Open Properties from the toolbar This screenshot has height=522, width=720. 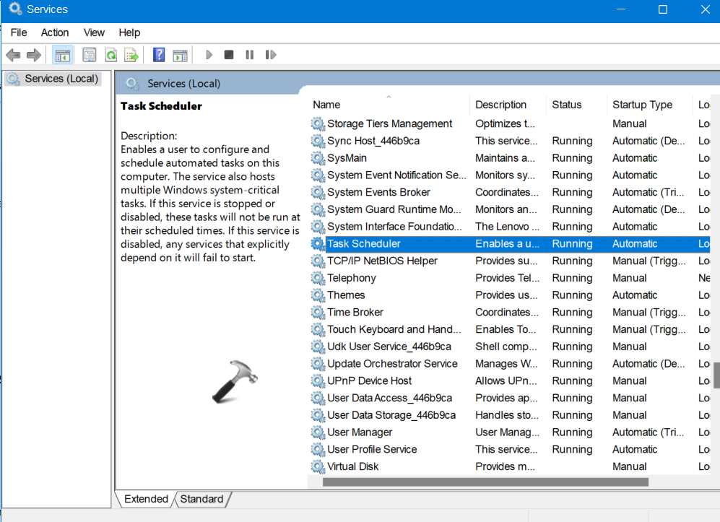coord(89,55)
